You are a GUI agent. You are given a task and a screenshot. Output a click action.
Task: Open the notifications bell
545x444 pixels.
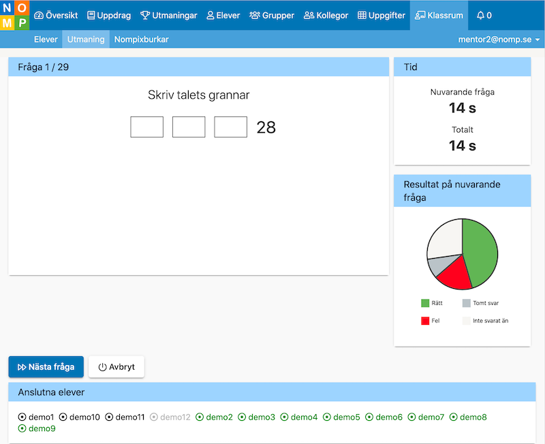[x=480, y=15]
